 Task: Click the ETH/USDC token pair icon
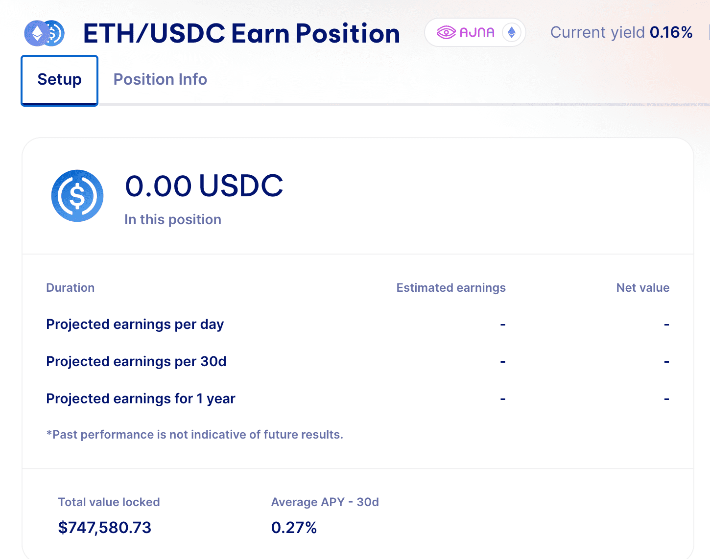click(x=44, y=33)
